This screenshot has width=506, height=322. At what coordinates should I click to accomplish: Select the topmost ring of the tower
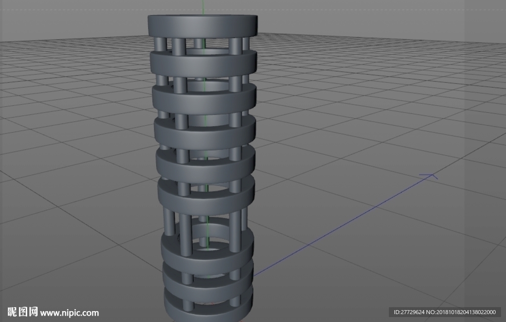pos(203,26)
